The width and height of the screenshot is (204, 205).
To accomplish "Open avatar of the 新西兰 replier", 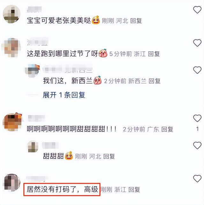I will click(32, 70).
